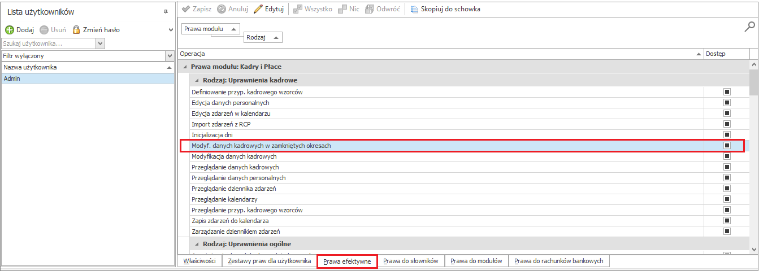
Task: Click the Zapisz checkmark icon
Action: 186,9
